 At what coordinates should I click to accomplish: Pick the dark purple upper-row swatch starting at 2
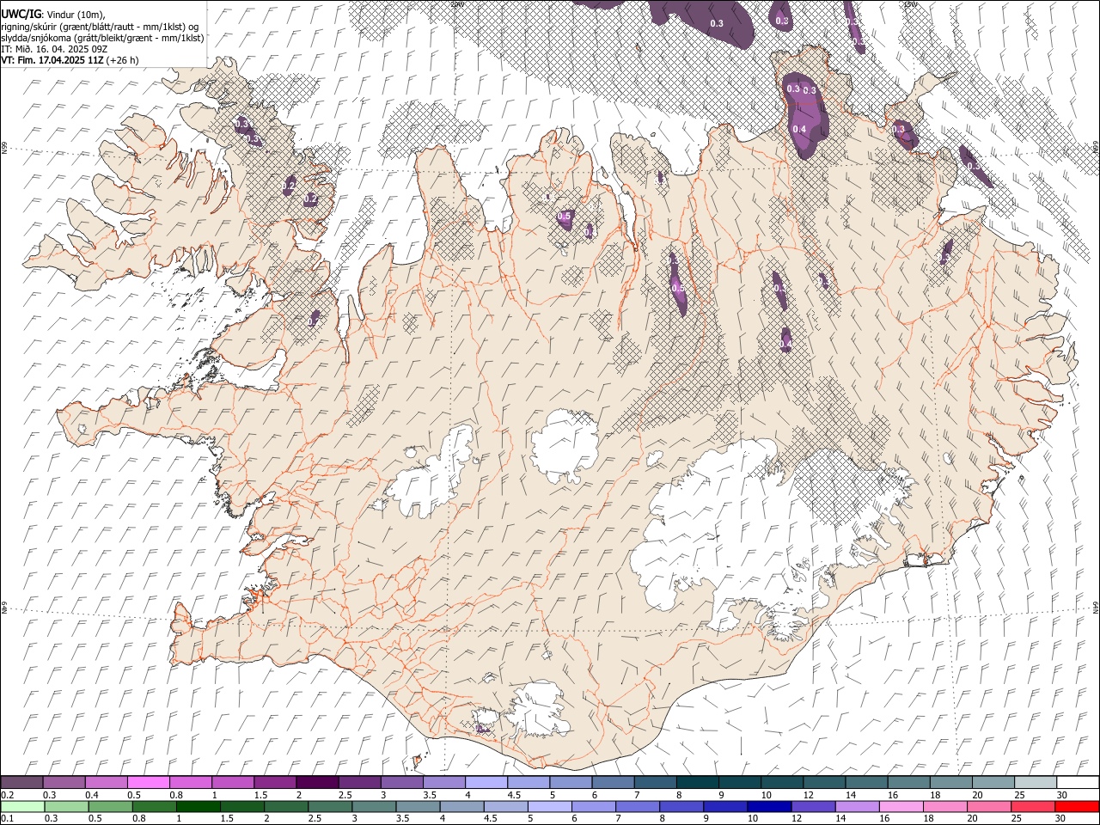click(x=317, y=783)
